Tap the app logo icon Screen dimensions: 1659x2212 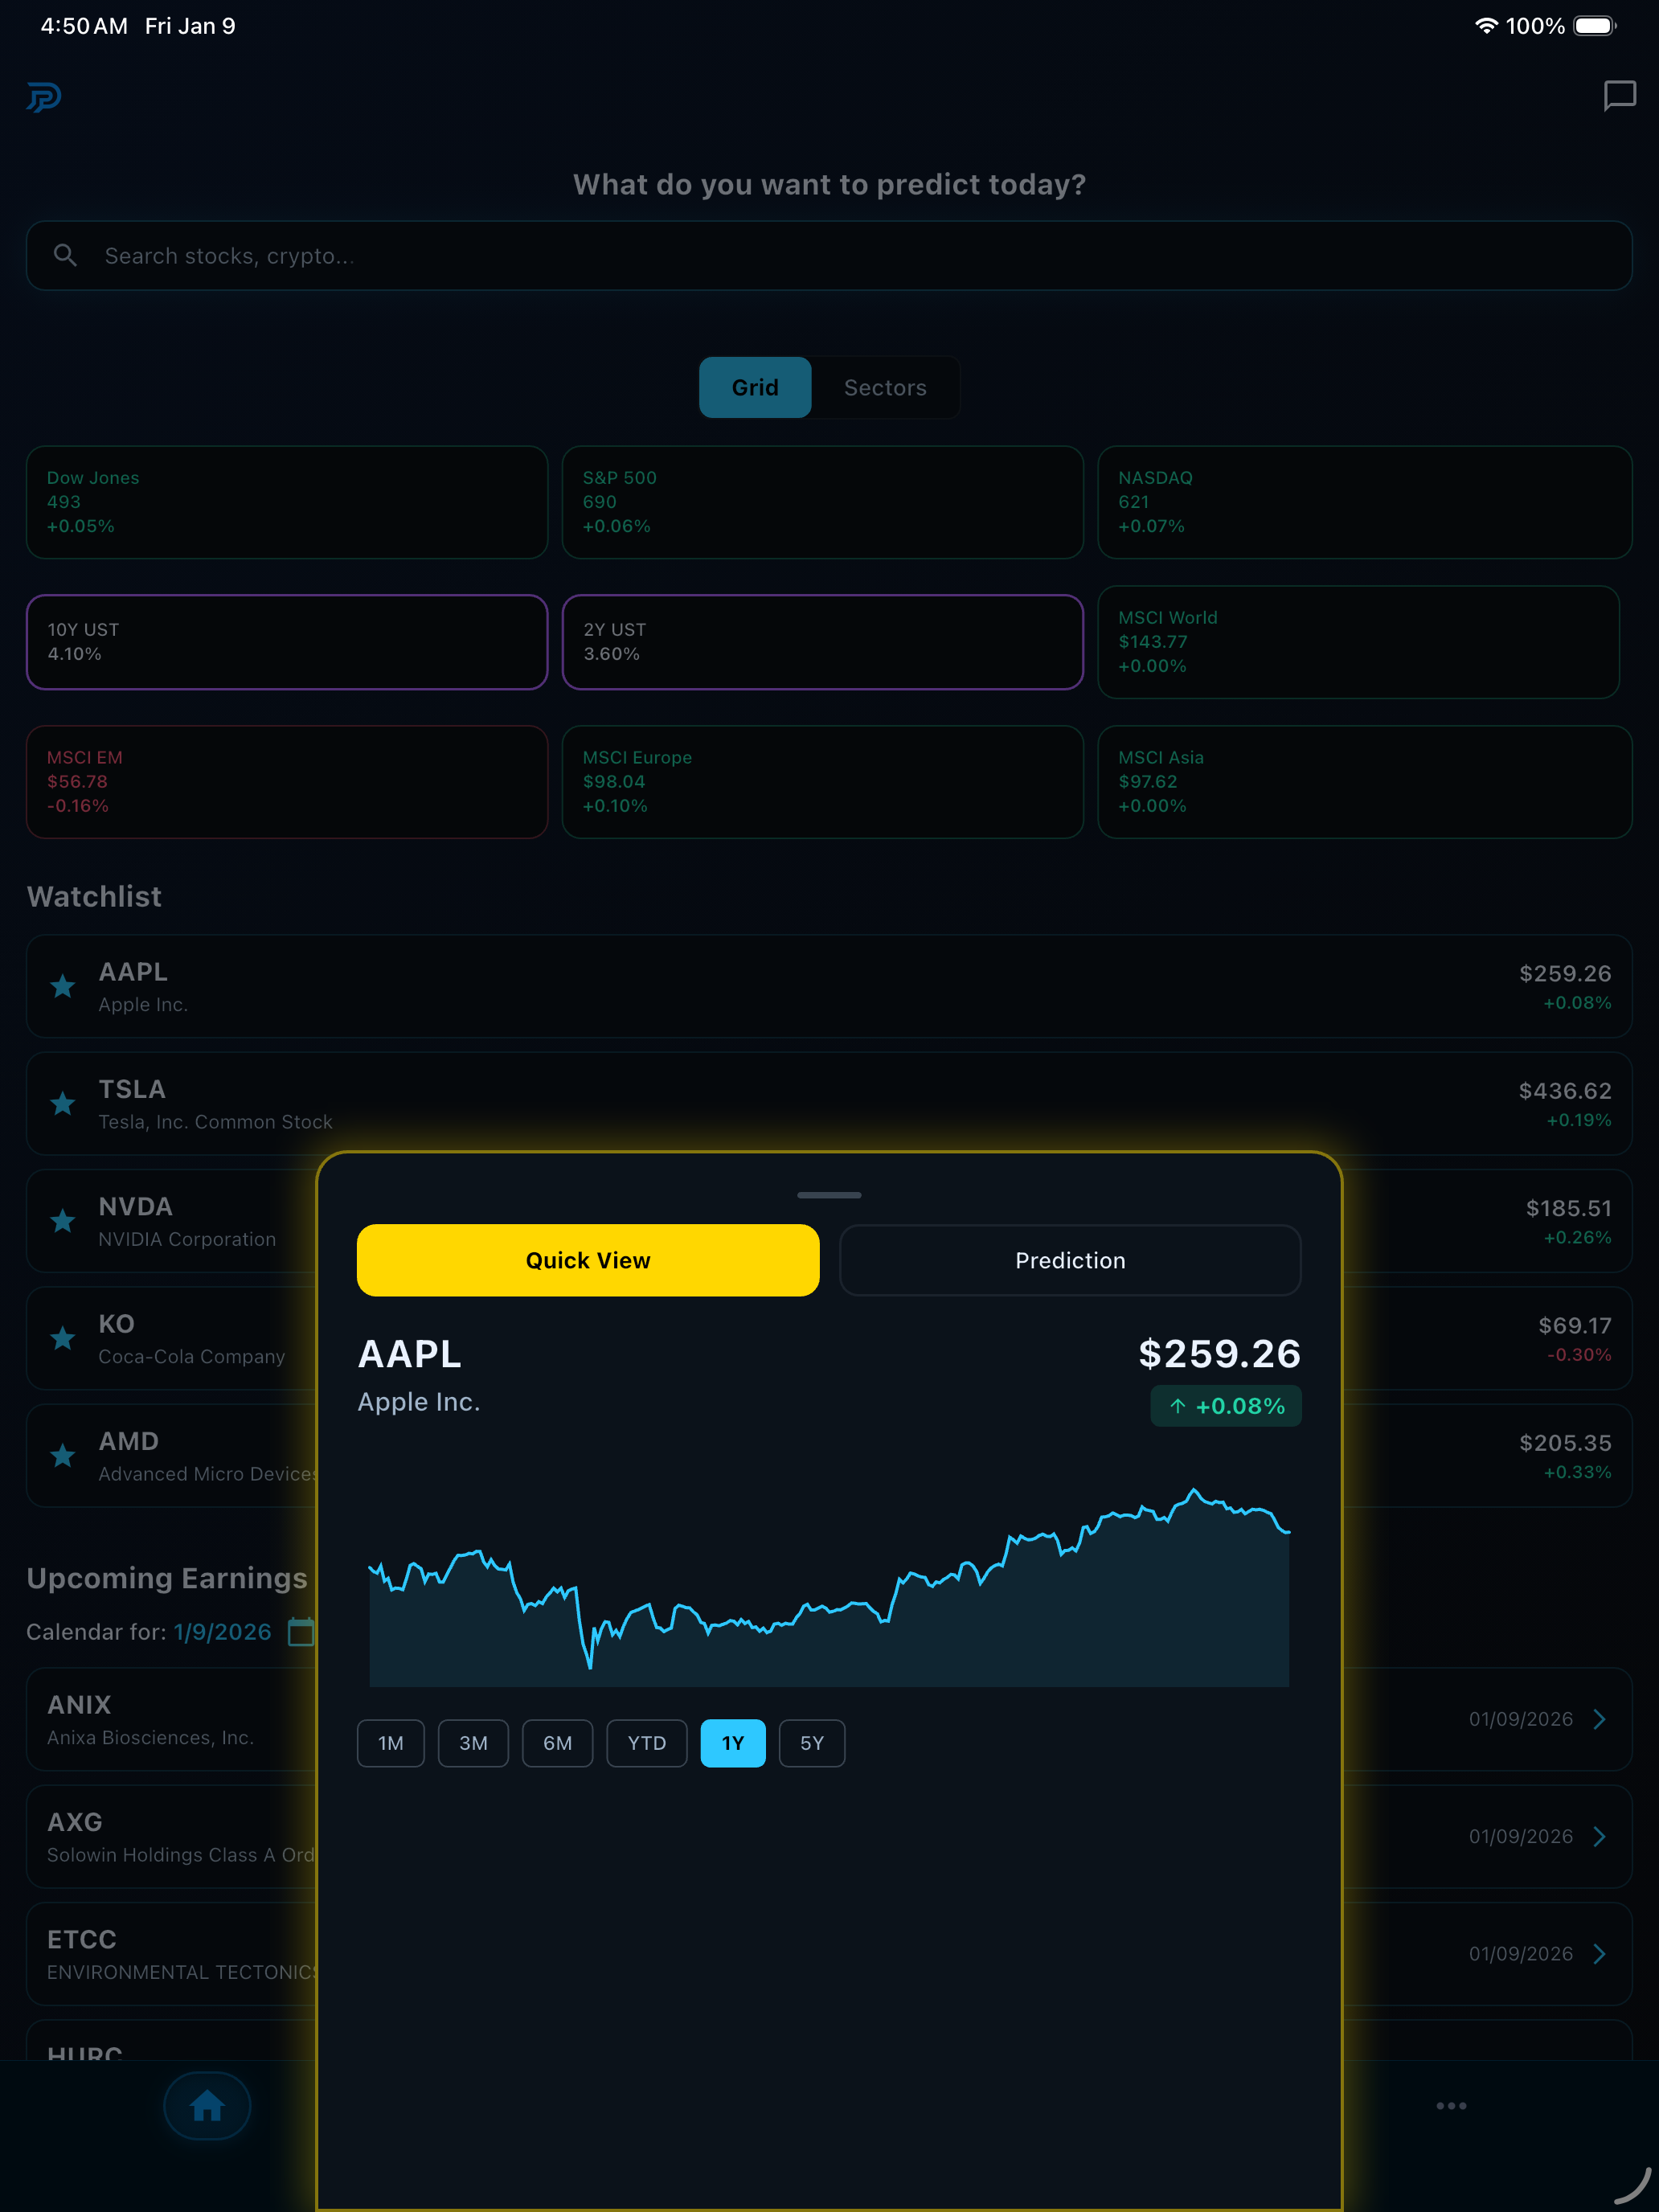(44, 97)
